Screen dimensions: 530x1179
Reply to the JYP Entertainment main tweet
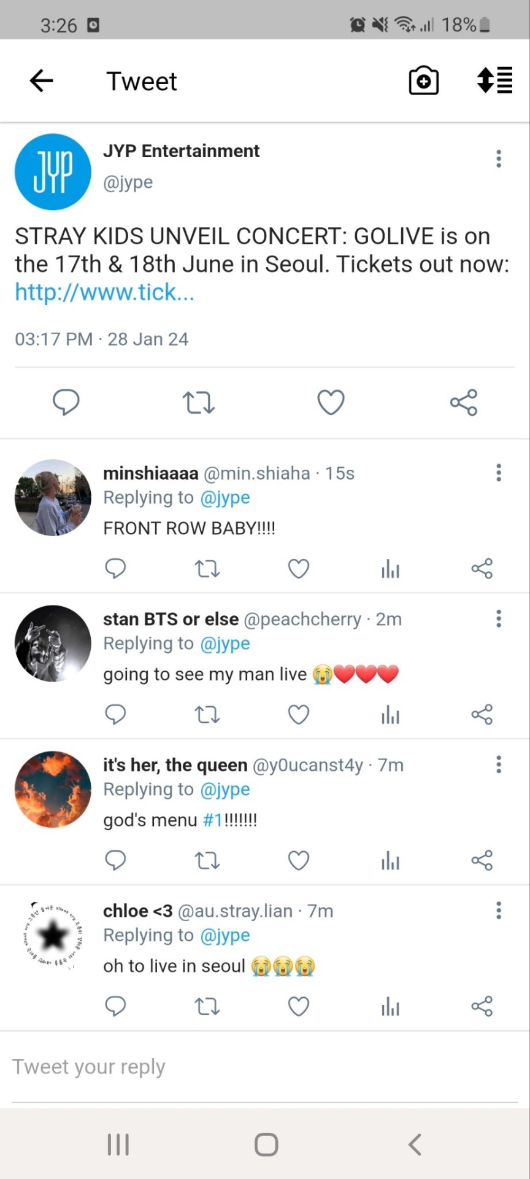(66, 402)
